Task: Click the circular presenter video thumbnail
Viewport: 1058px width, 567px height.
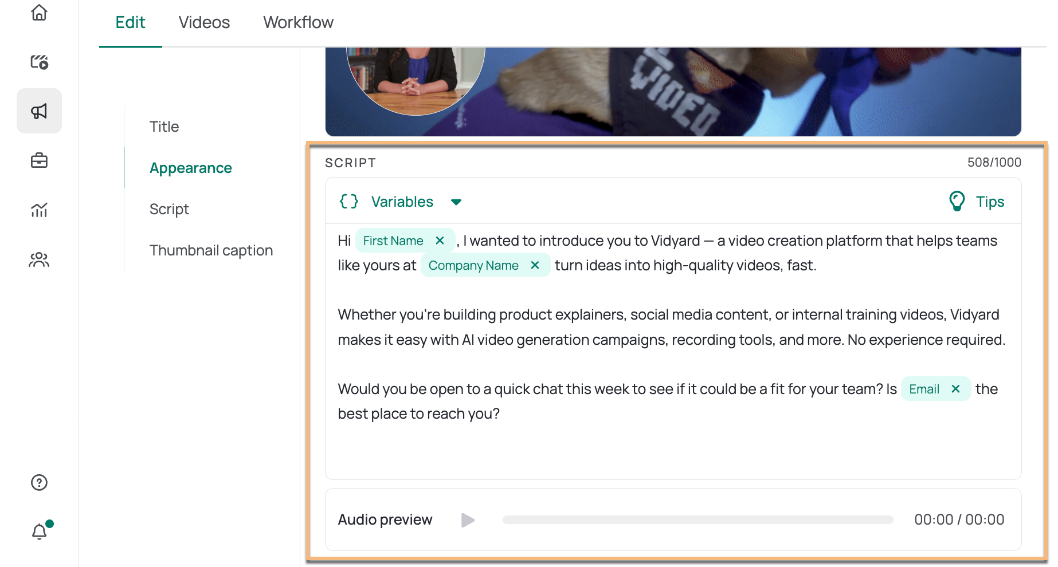Action: click(x=416, y=80)
